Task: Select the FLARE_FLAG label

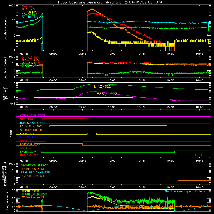Action: click(x=28, y=133)
